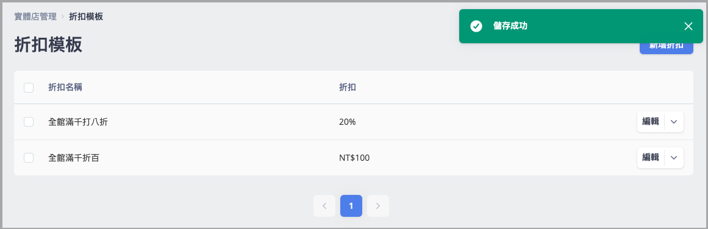Dismiss the 儲存成功 notification with the X

point(688,26)
